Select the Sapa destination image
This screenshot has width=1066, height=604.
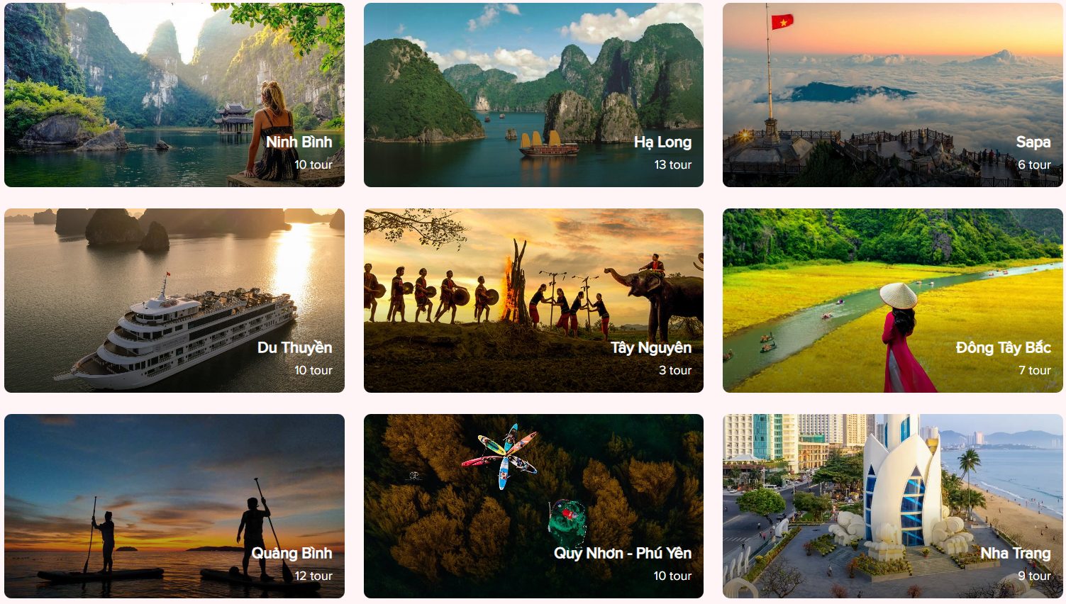893,95
